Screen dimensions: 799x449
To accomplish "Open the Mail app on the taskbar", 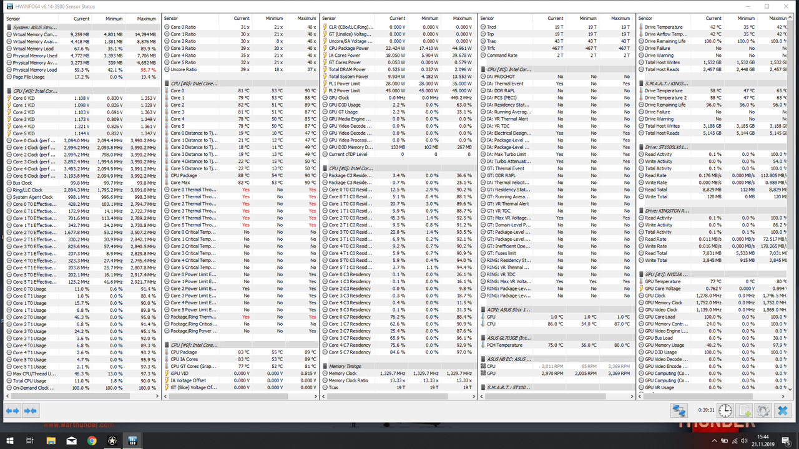I will pyautogui.click(x=72, y=440).
